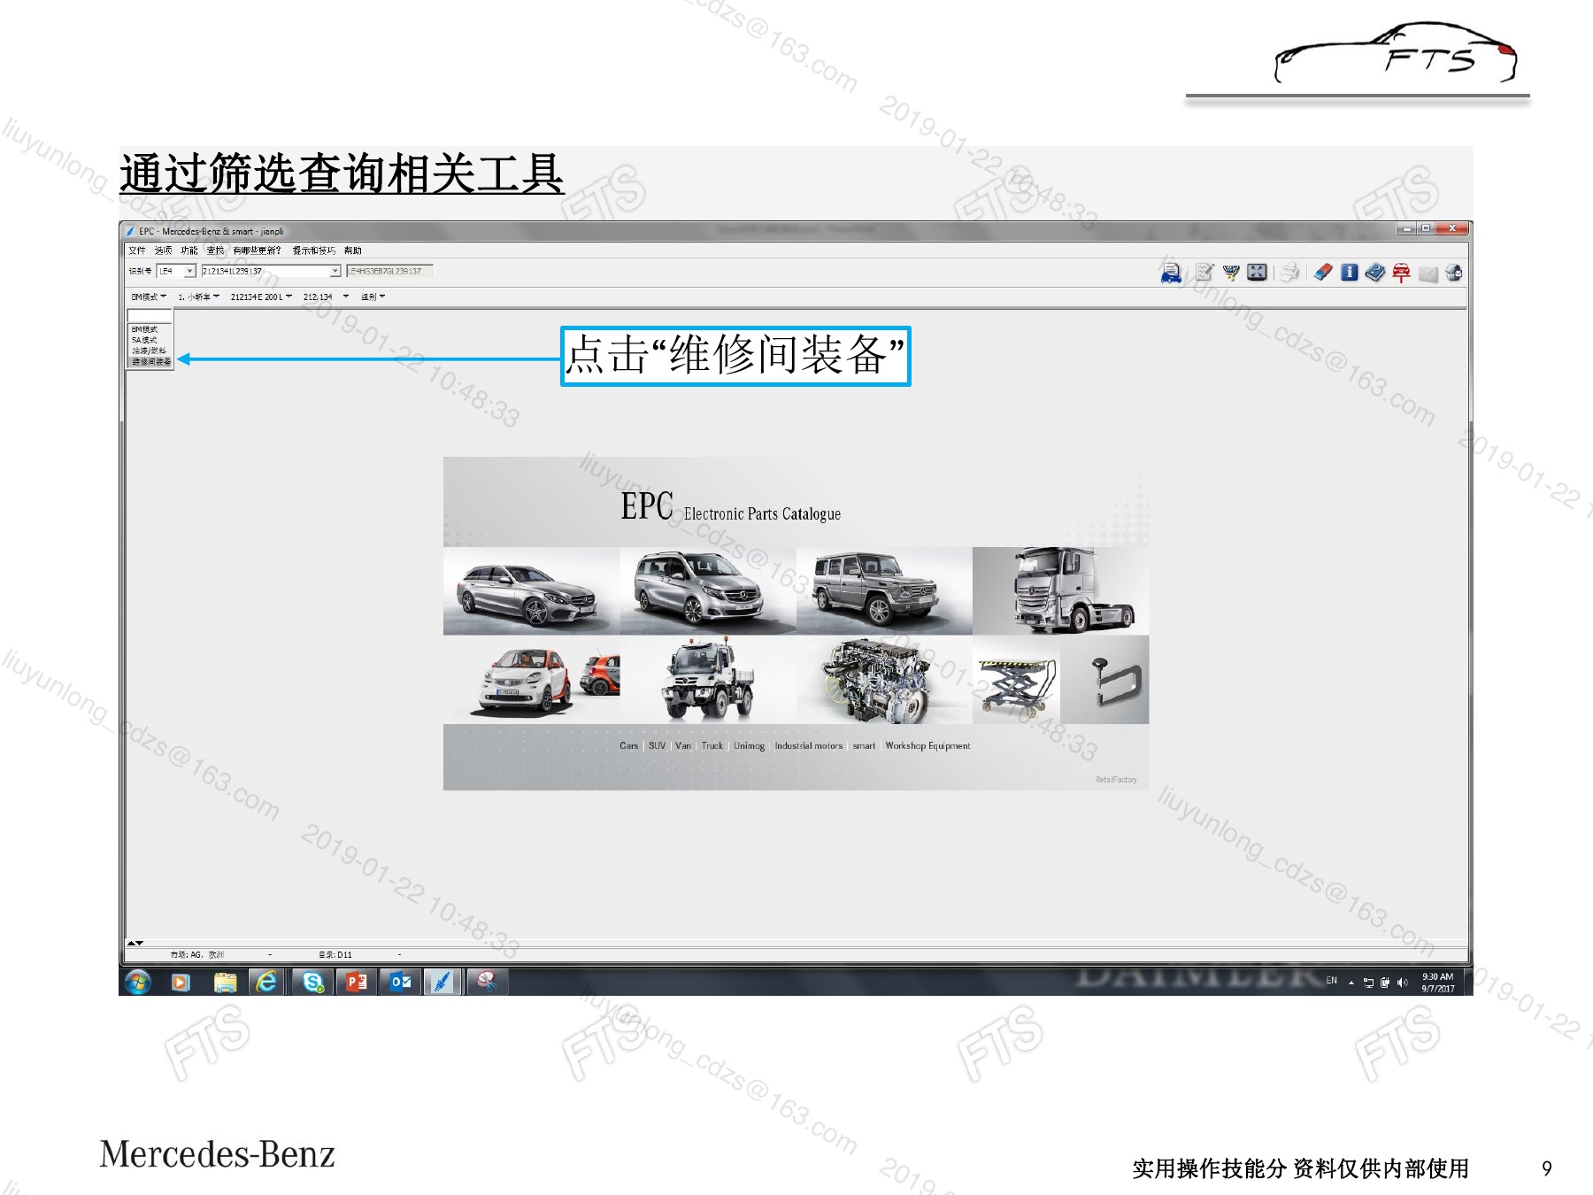Open the 212.134 dropdown
This screenshot has width=1593, height=1195.
click(326, 297)
